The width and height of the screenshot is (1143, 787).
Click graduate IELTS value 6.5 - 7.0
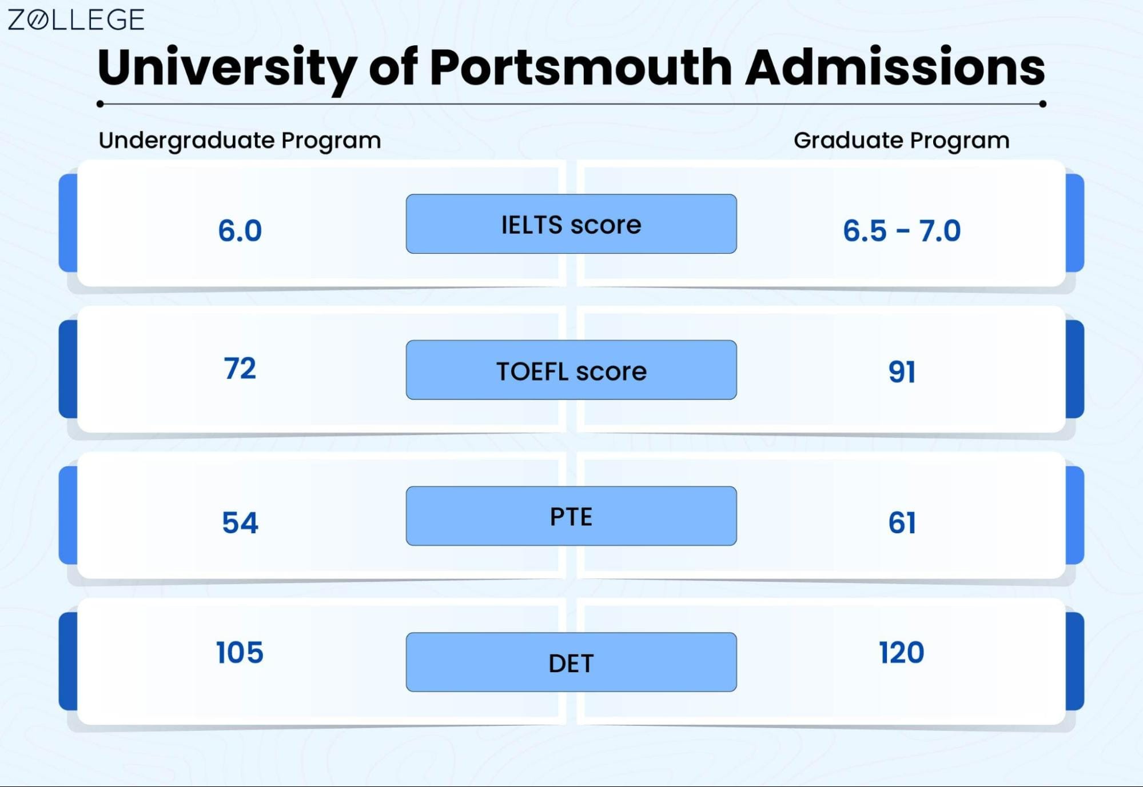coord(902,231)
